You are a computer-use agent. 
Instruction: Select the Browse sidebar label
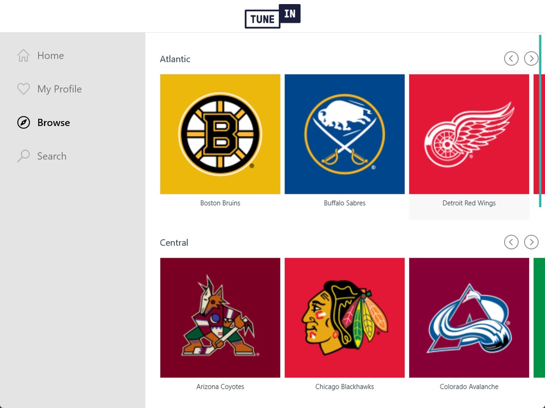(x=54, y=122)
